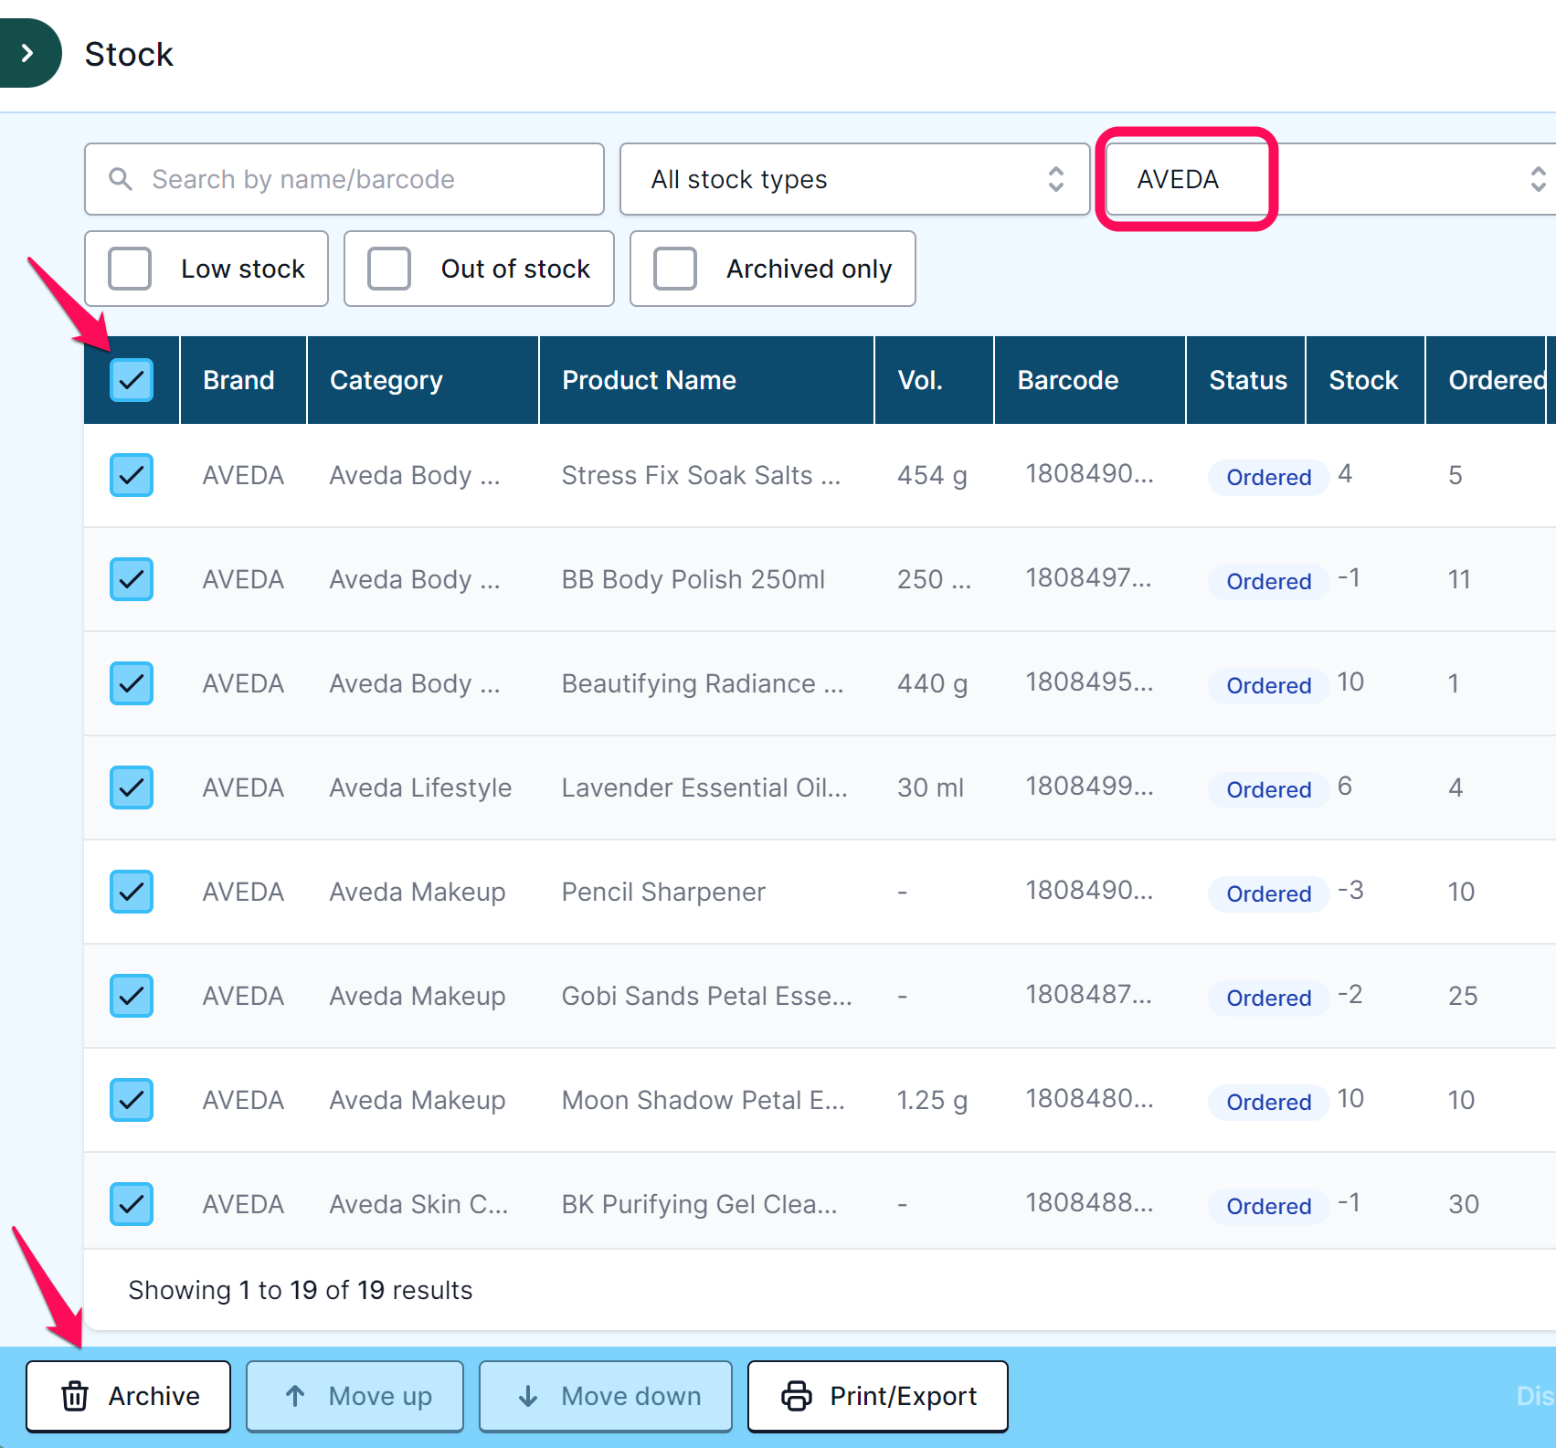This screenshot has width=1556, height=1448.
Task: Click the '1.25 g' volume cell
Action: click(932, 1100)
